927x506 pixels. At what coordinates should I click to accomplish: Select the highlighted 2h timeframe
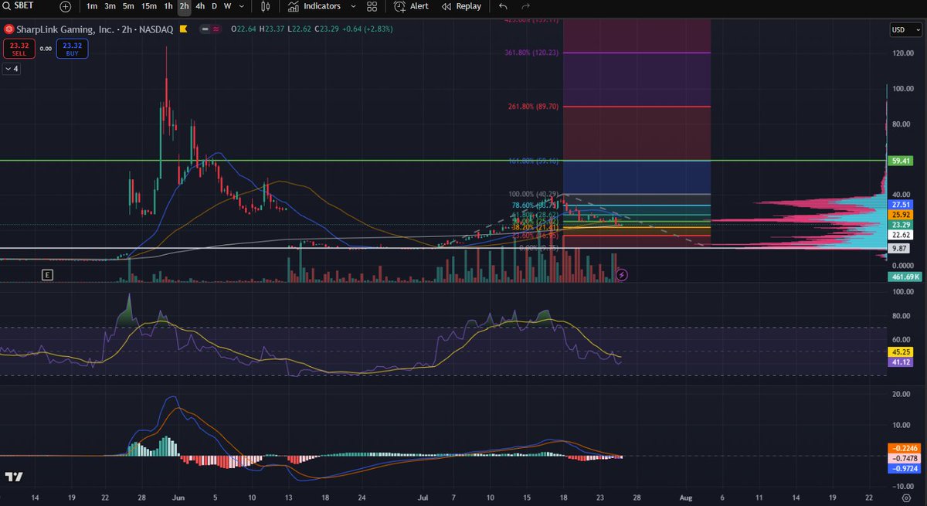click(184, 6)
